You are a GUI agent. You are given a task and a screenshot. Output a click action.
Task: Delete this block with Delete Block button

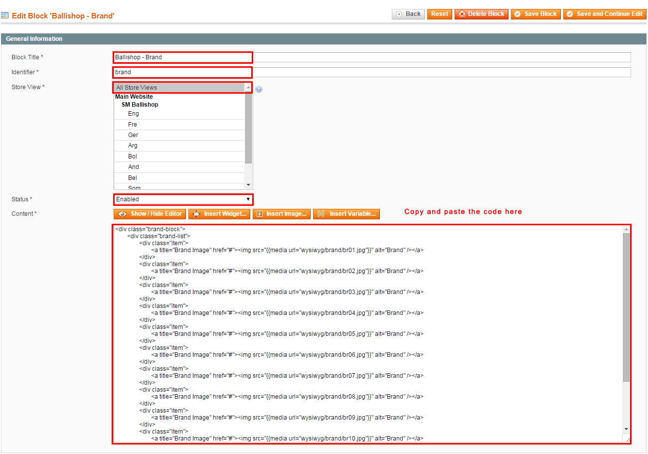pos(481,14)
